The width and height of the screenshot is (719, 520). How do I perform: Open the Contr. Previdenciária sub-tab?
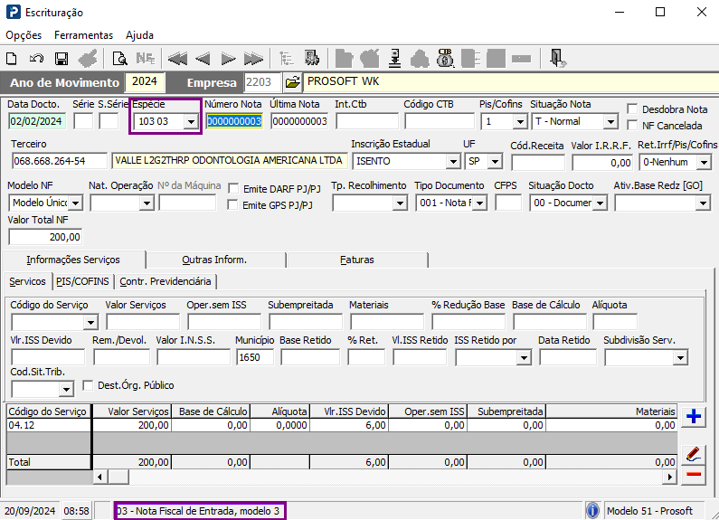point(166,281)
